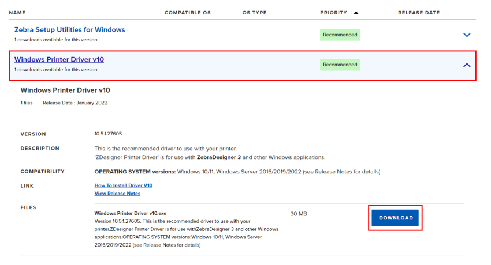Click the Windows Printer Driver v10.exe filename
Viewport: 491px width, 265px height.
[131, 213]
